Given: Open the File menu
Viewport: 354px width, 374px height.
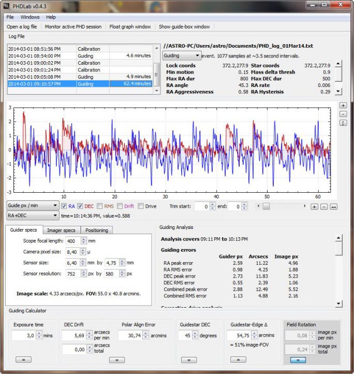Looking at the screenshot, I should click(10, 17).
